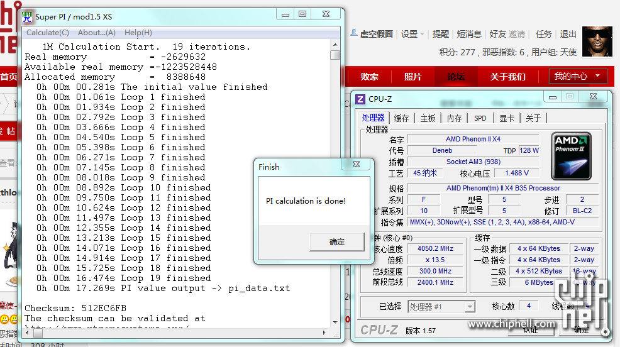The image size is (620, 347).
Task: Click the CPU-Z title bar icon
Action: (x=360, y=99)
